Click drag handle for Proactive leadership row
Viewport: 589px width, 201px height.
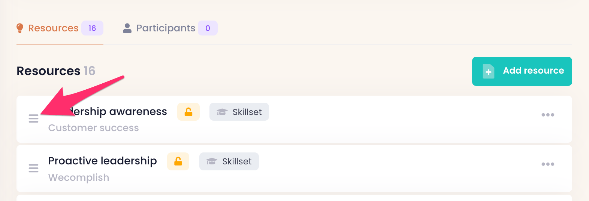click(x=33, y=168)
